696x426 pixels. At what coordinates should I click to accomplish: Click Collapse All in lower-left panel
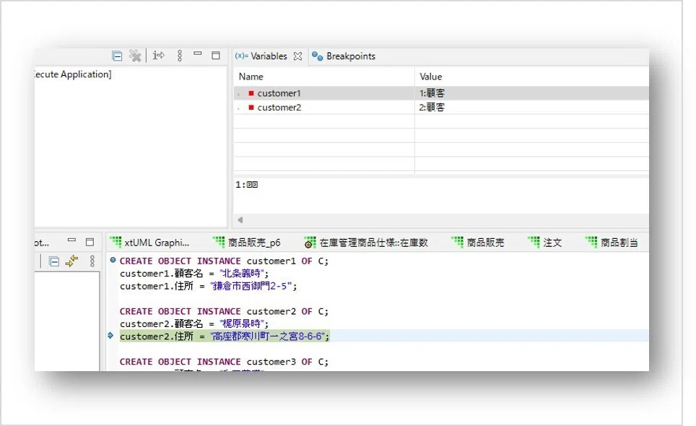(x=54, y=261)
